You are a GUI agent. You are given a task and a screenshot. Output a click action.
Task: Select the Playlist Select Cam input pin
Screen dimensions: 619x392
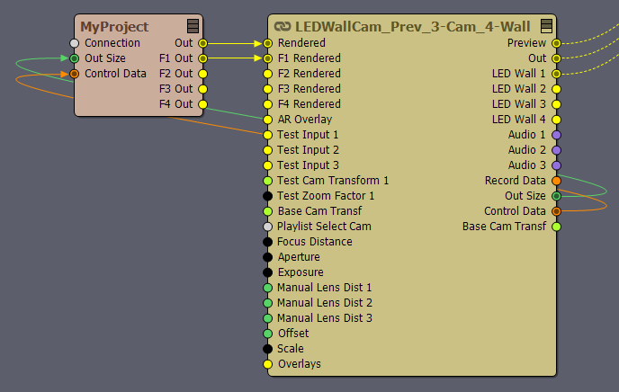click(x=267, y=227)
